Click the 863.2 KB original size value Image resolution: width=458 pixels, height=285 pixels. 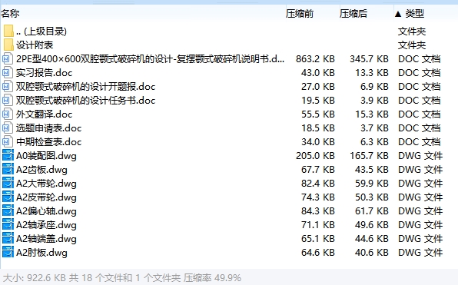point(315,59)
